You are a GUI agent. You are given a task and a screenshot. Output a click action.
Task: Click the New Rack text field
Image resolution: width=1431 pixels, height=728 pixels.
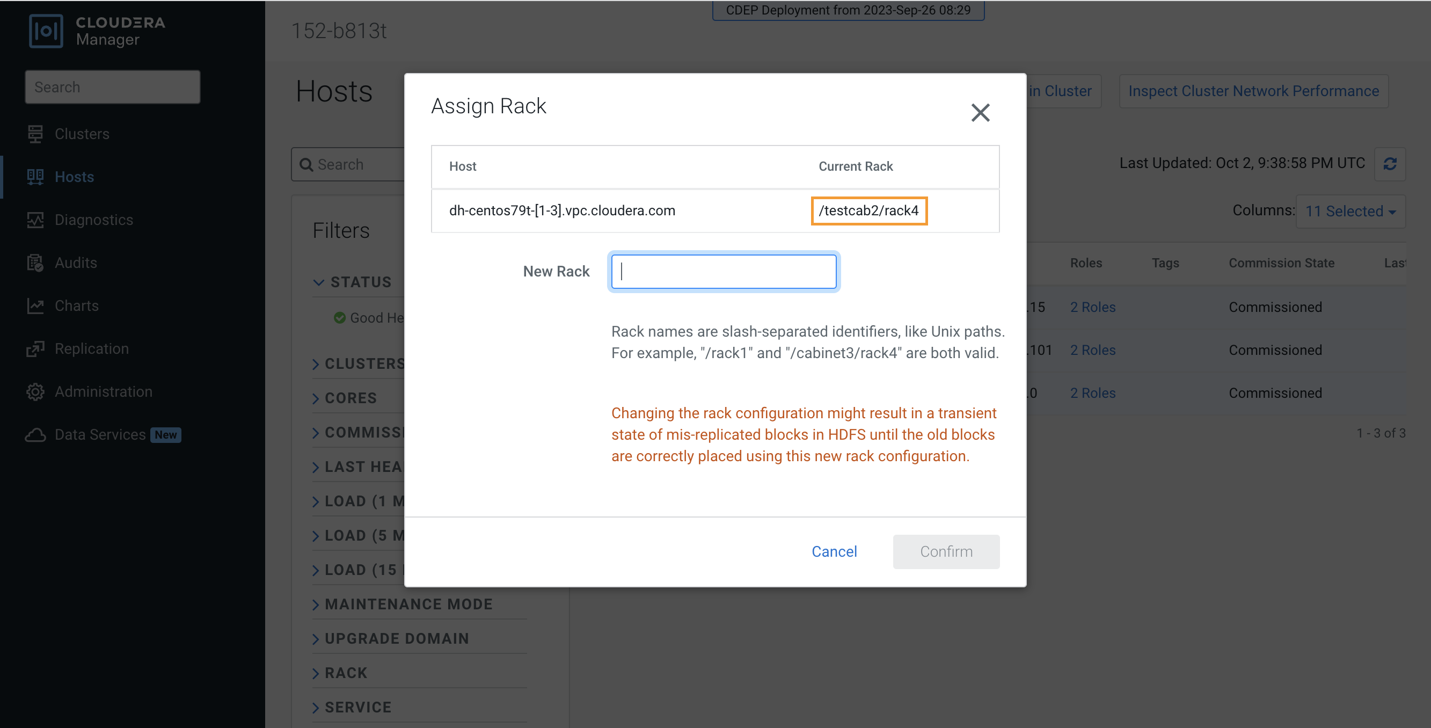(723, 272)
